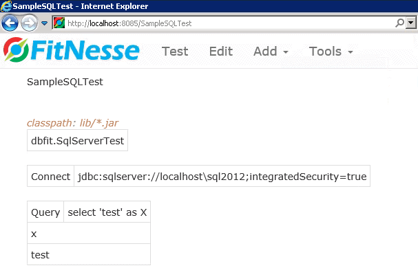Click the browser Forward arrow button
The image size is (418, 268).
[x=29, y=23]
